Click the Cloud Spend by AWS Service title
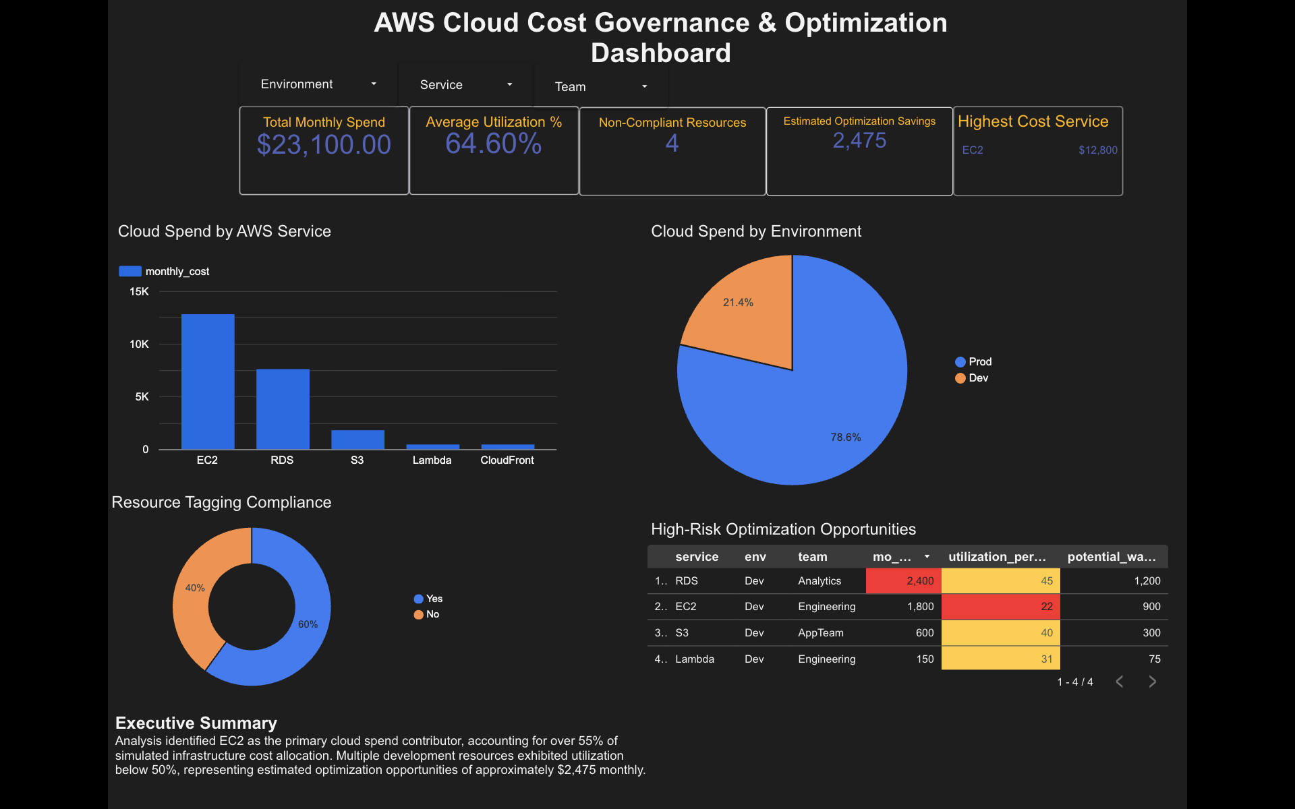 point(225,231)
